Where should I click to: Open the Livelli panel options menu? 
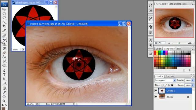pyautogui.click(x=193, y=77)
